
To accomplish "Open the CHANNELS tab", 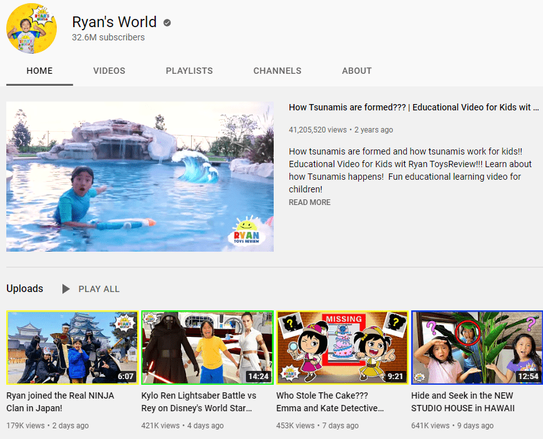I will [x=277, y=71].
